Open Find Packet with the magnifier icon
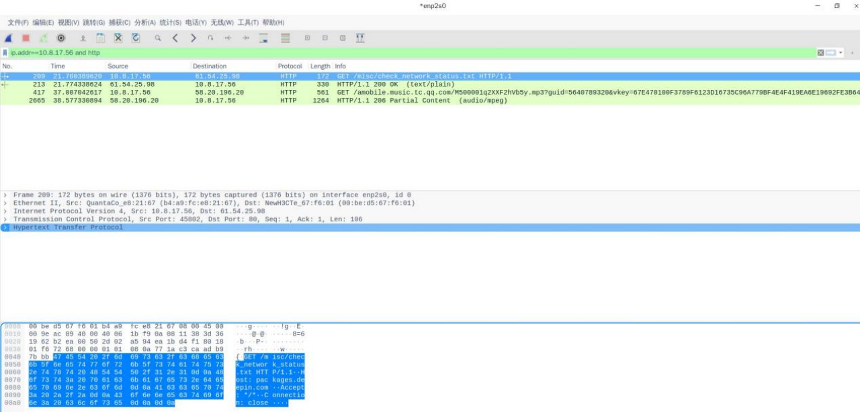This screenshot has height=412, width=860. click(158, 38)
